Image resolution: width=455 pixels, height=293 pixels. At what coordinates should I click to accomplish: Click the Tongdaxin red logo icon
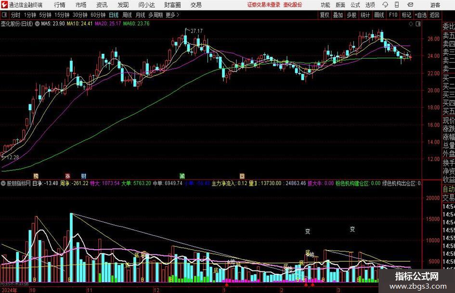4,5
